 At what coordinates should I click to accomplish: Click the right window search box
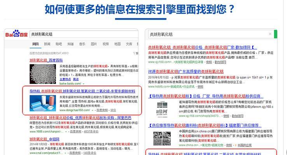[211, 34]
